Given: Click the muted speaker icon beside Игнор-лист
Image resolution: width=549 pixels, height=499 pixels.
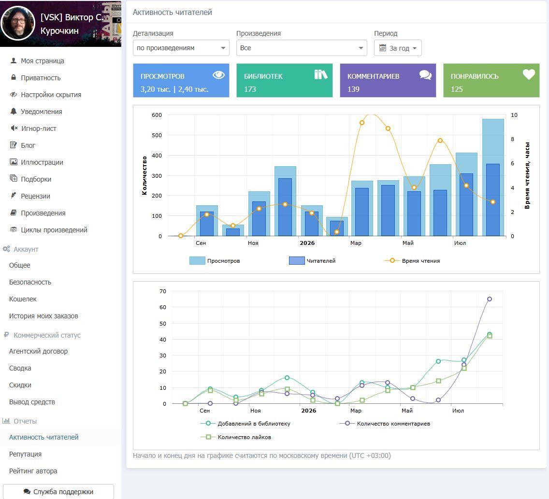Looking at the screenshot, I should click(14, 128).
